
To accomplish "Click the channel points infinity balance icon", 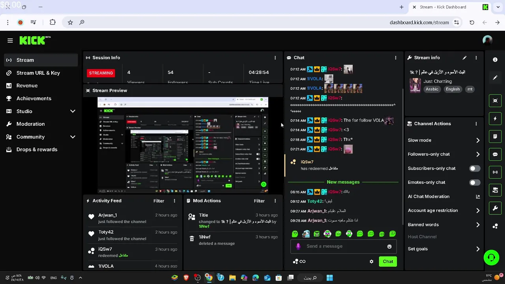I will click(299, 261).
